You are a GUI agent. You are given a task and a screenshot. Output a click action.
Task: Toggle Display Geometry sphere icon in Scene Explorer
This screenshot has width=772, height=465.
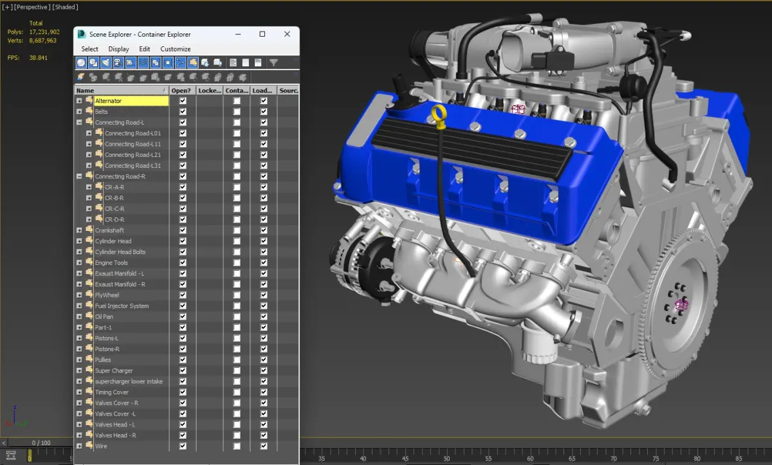81,62
